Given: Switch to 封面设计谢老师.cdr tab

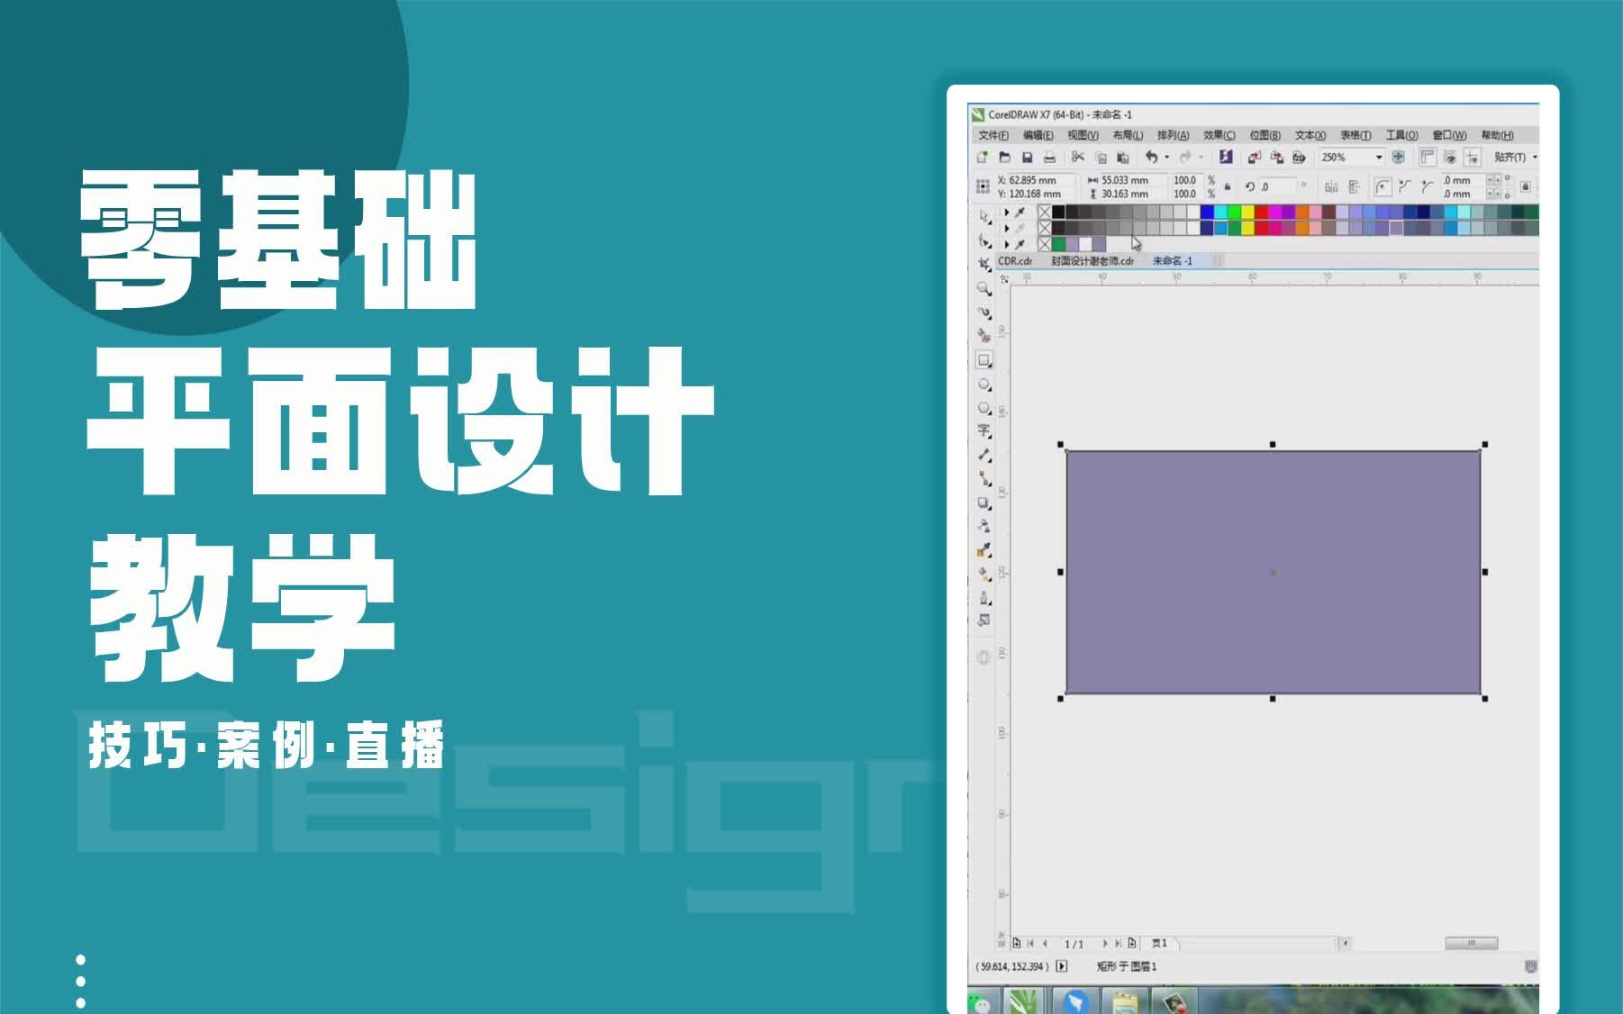Looking at the screenshot, I should click(x=1093, y=261).
